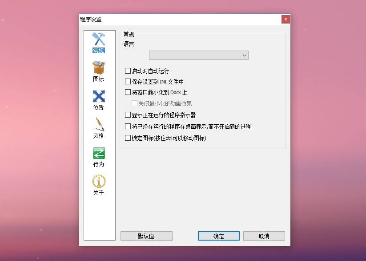366x261 pixels.
Task: Click the language combo box arrow
Action: 244,55
